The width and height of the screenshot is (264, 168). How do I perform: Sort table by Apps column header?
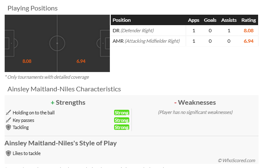pyautogui.click(x=194, y=20)
